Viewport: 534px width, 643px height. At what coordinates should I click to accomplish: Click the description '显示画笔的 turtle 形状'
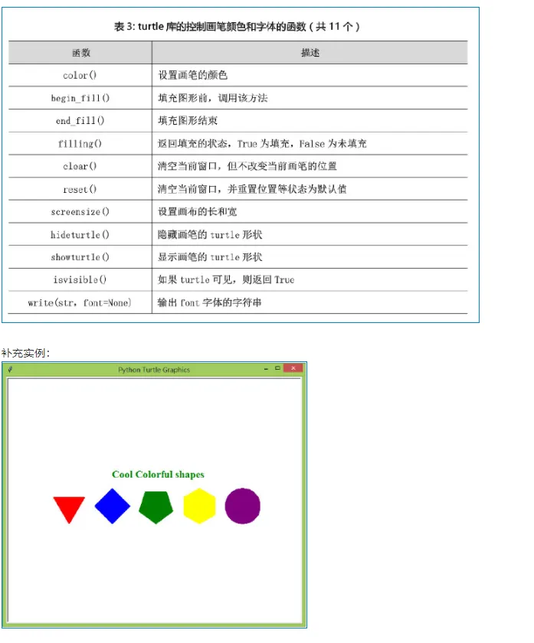click(210, 257)
